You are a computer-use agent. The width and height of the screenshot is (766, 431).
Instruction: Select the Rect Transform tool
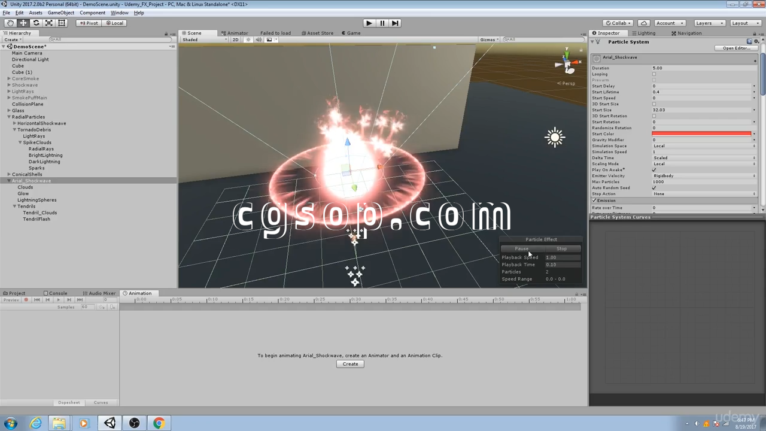point(61,23)
